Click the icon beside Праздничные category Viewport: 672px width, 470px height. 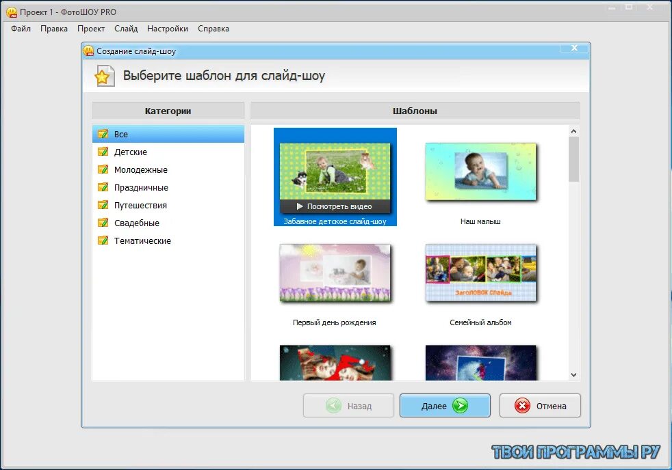point(103,187)
